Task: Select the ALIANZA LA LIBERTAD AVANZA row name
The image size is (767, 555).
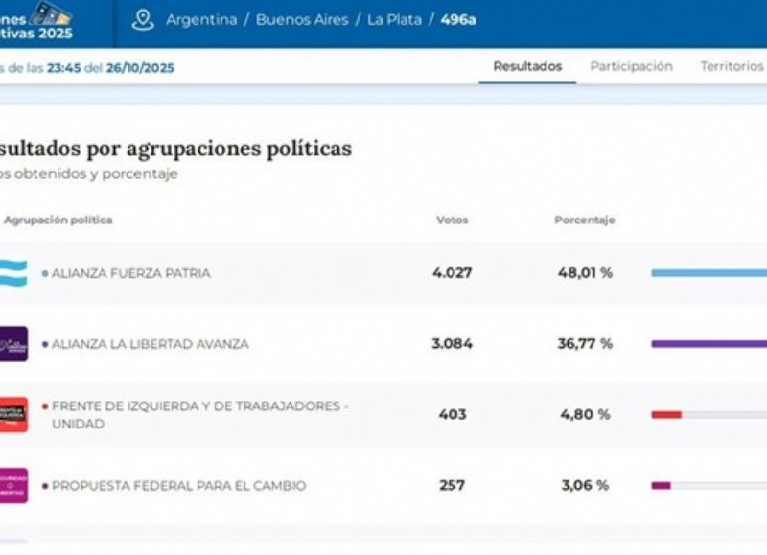Action: point(150,344)
